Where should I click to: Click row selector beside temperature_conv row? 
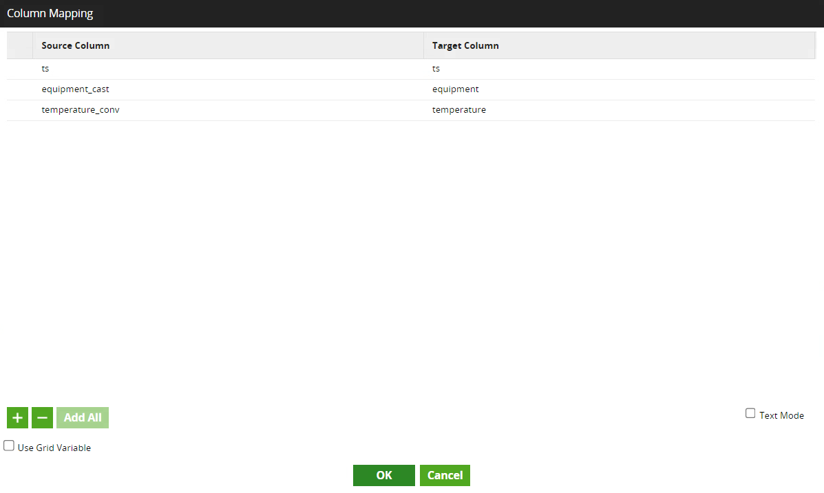click(19, 110)
